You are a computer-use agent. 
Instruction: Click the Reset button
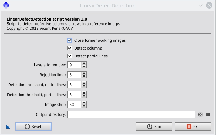point(33,126)
